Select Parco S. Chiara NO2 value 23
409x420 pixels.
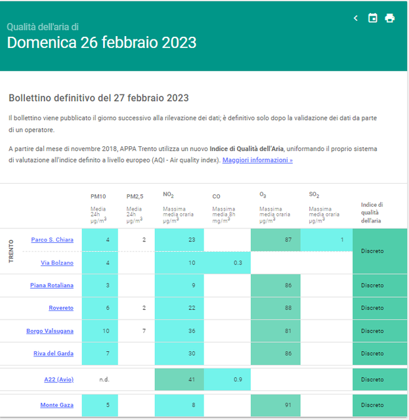(x=179, y=240)
